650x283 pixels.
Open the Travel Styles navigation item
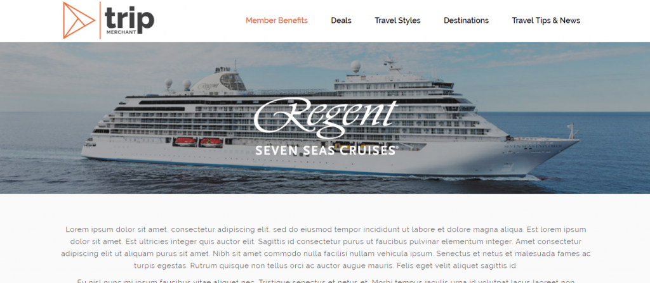(x=397, y=20)
